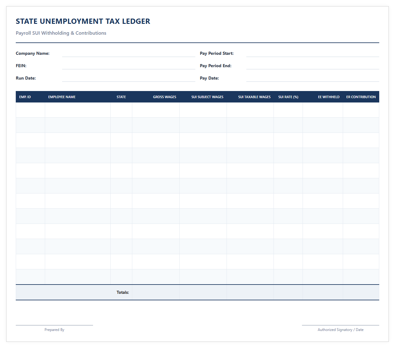Click the SUI Taxable Wages totals cell
Image resolution: width=395 pixels, height=348 pixels.
[250, 292]
